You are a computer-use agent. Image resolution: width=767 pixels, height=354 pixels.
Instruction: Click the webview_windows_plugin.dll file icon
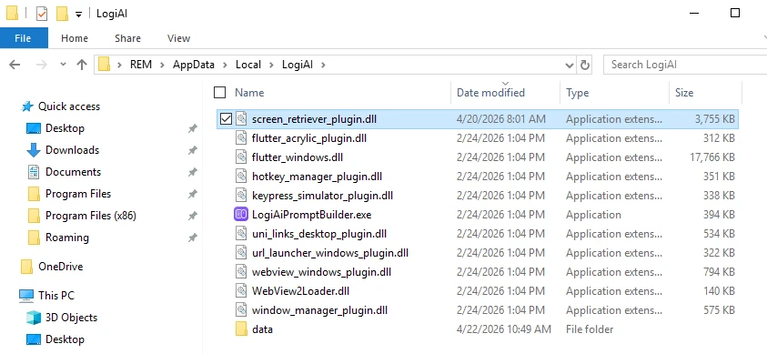point(241,272)
